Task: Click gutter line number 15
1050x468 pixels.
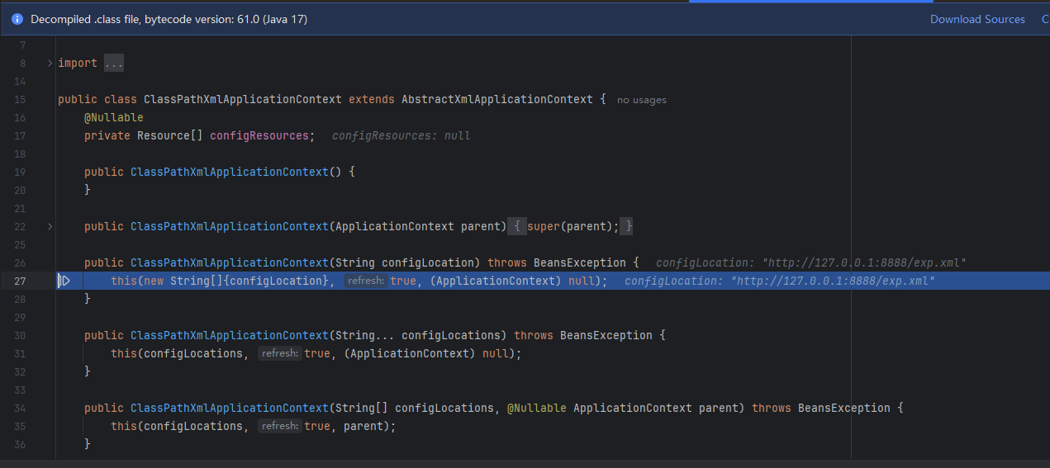Action: [21, 99]
